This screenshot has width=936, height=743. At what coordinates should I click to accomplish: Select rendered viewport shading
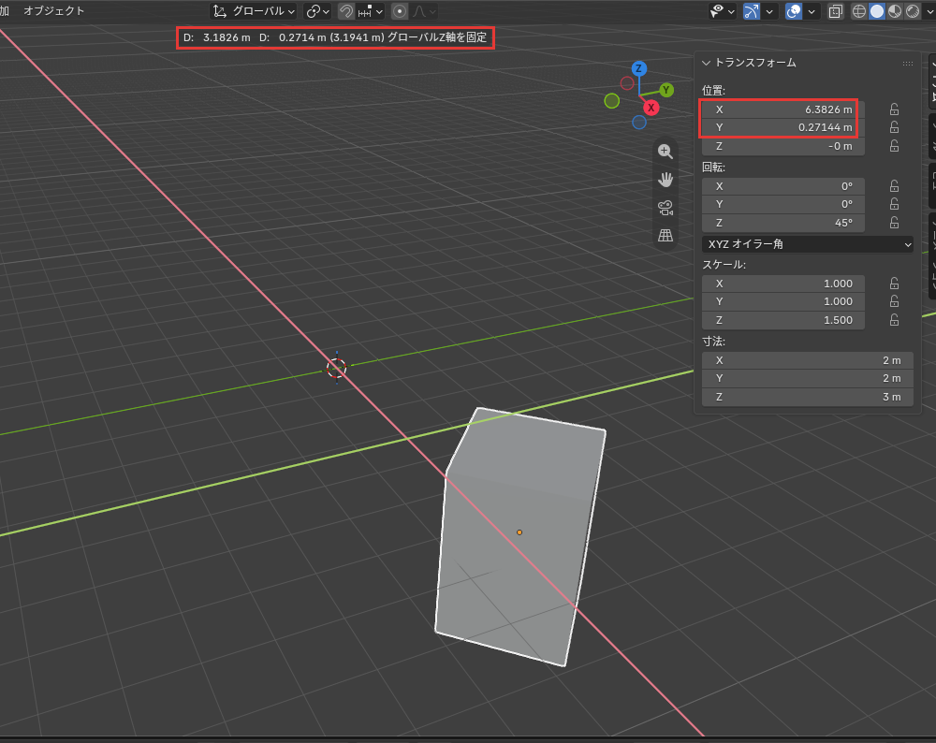pyautogui.click(x=912, y=11)
